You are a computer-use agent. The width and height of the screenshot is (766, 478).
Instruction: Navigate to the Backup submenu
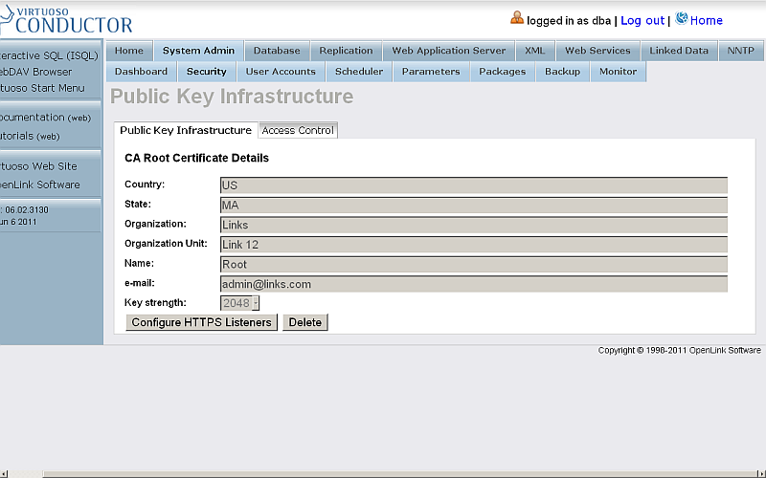click(x=562, y=72)
